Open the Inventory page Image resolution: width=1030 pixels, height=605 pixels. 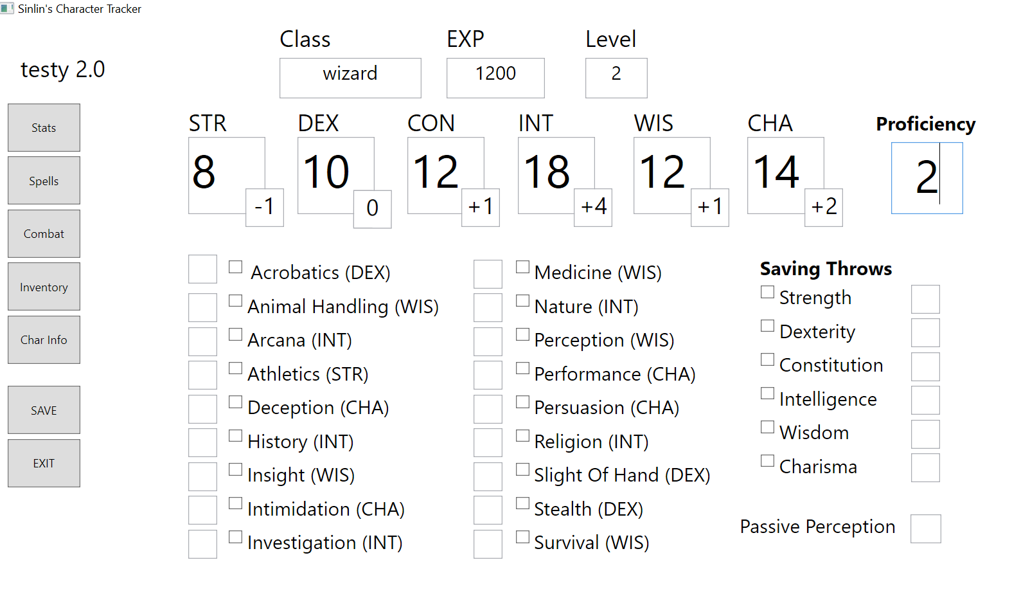pyautogui.click(x=44, y=287)
